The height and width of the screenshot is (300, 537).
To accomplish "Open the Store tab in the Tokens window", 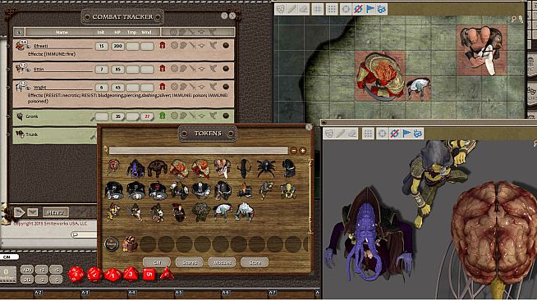I will [255, 262].
